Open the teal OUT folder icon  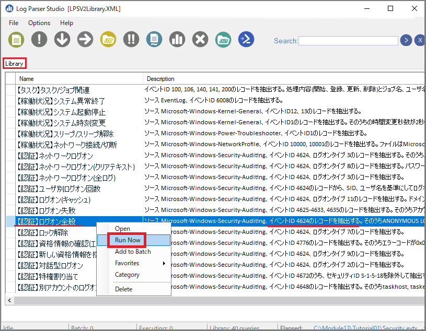[x=223, y=40]
